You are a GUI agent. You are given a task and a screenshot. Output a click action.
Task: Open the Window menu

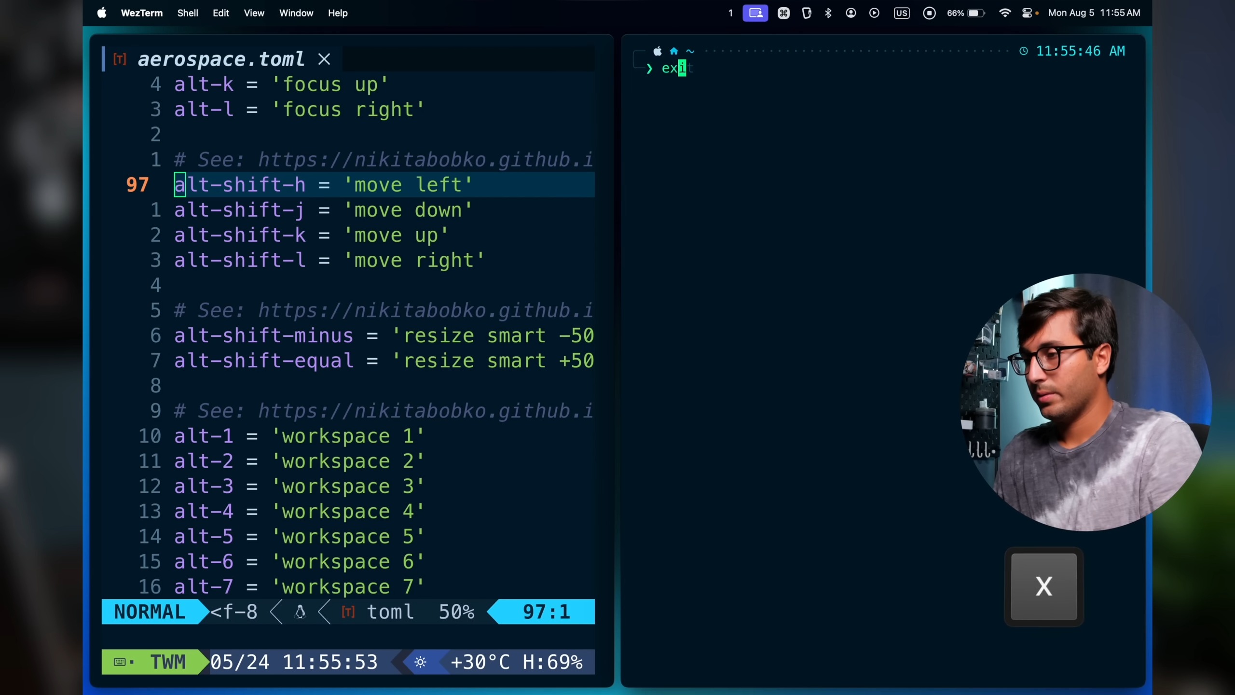click(296, 13)
